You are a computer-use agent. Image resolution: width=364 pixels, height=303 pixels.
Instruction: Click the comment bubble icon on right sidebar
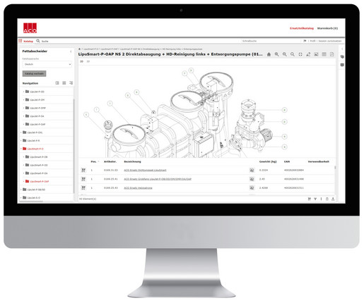click(342, 65)
